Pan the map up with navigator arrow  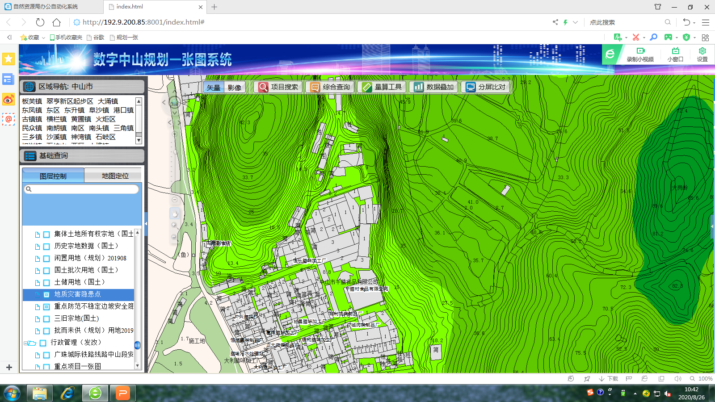click(175, 92)
